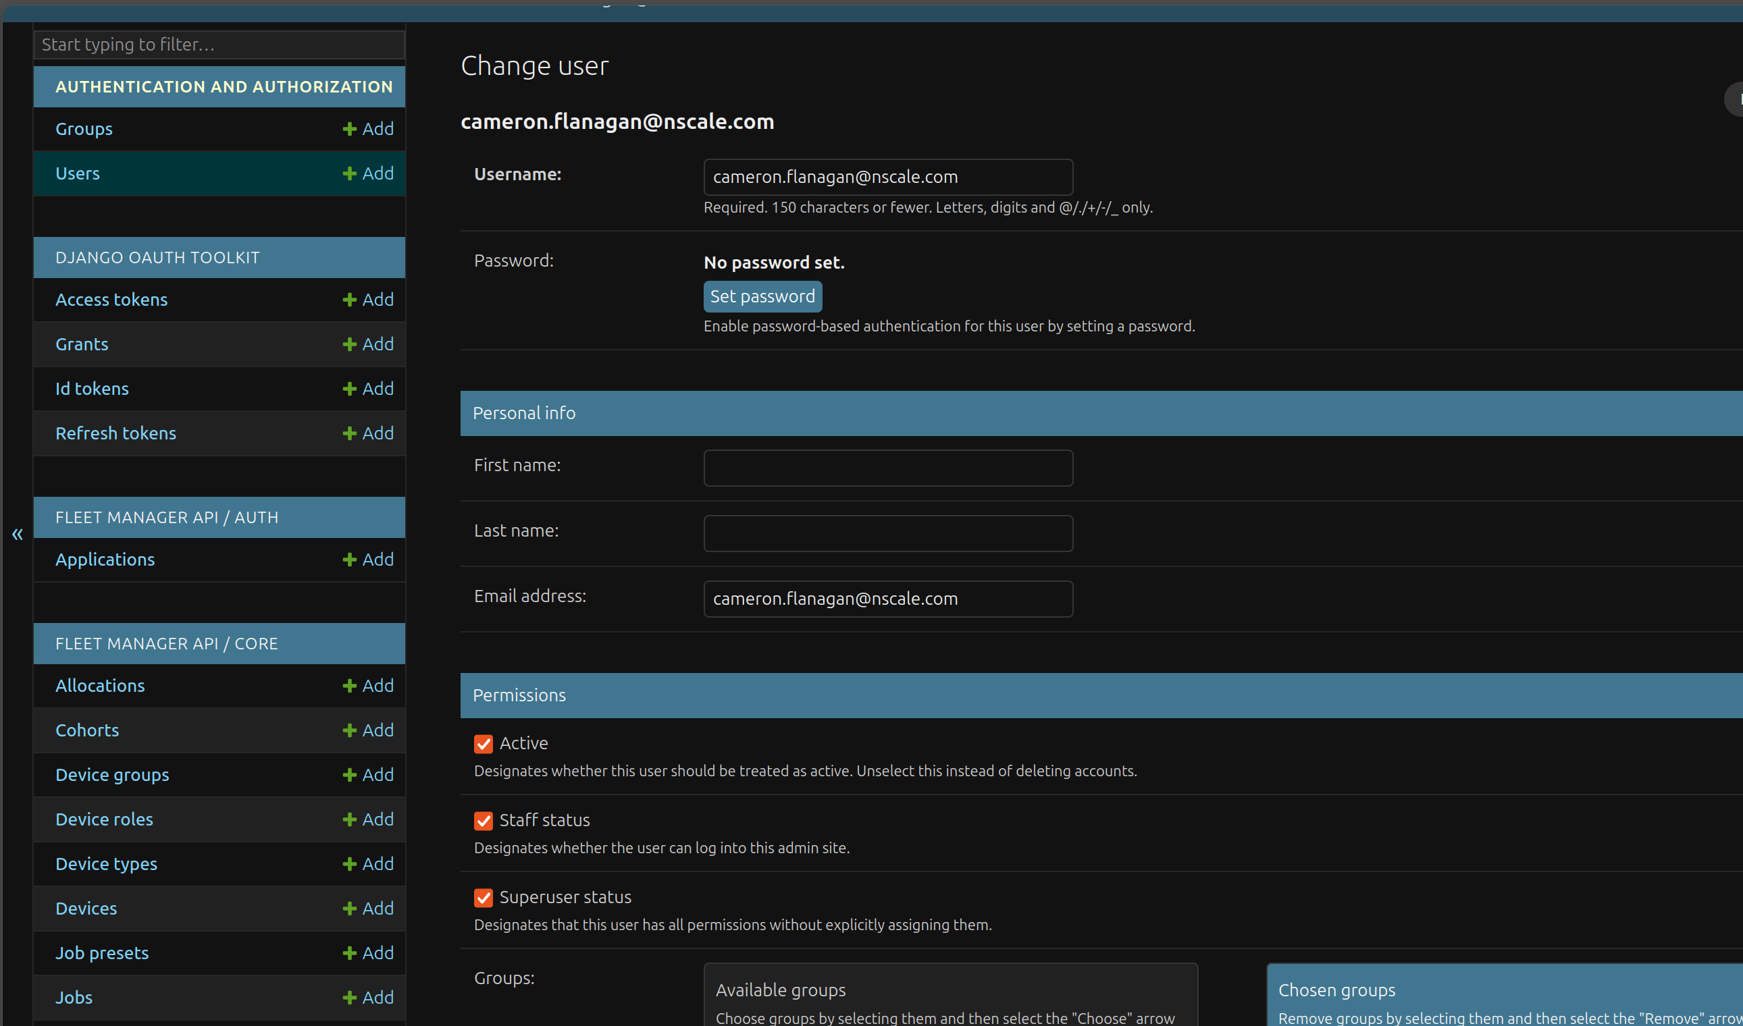Image resolution: width=1743 pixels, height=1026 pixels.
Task: Open Authentication and Authorization section header
Action: [224, 86]
